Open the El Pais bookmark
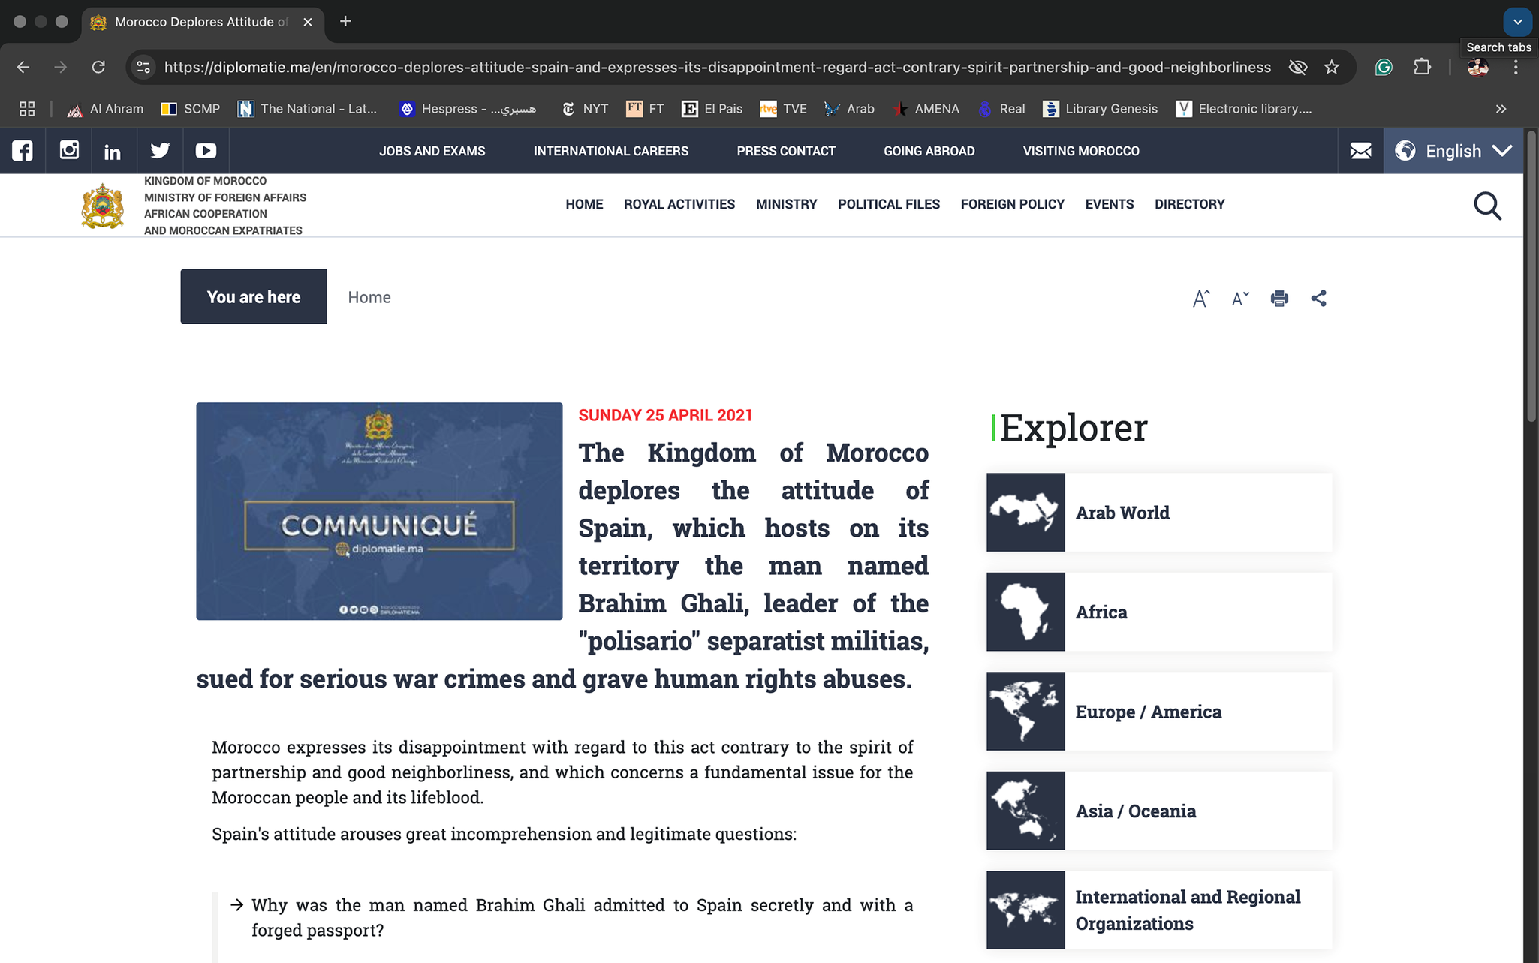 coord(712,109)
